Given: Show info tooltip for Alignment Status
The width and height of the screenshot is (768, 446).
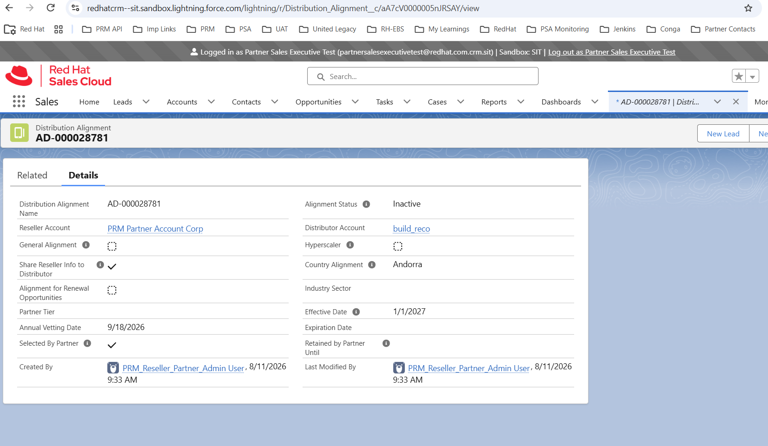Looking at the screenshot, I should (x=366, y=204).
